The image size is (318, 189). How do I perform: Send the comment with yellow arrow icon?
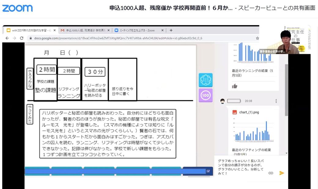point(282,173)
